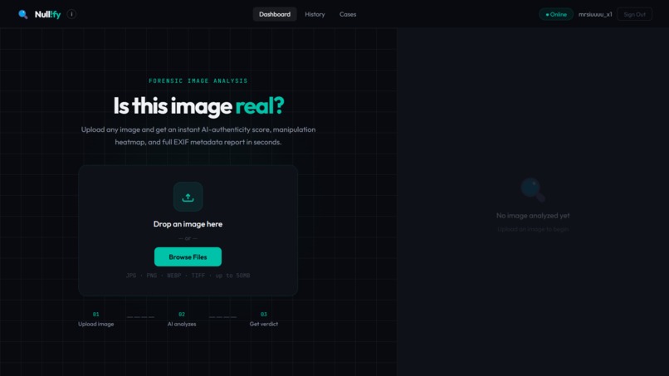Click the 'FORENSIC IMAGE ANALYSIS' label
Viewport: 669px width, 376px height.
(198, 81)
